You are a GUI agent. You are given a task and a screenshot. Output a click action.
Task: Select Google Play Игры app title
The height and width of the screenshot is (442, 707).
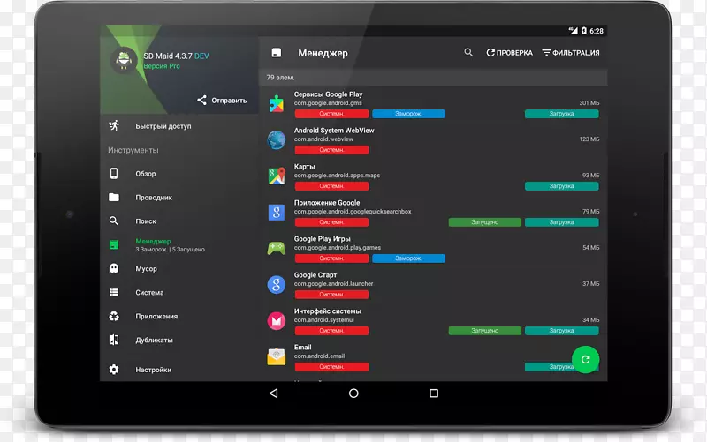pyautogui.click(x=322, y=239)
